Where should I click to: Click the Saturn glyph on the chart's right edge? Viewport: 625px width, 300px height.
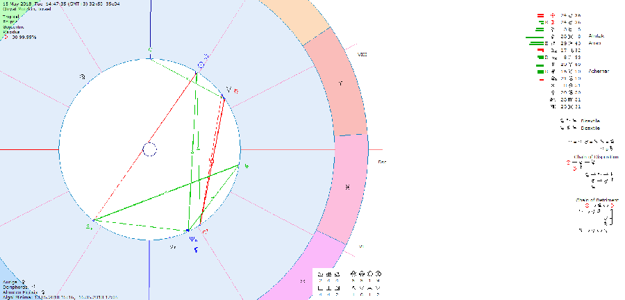247,166
